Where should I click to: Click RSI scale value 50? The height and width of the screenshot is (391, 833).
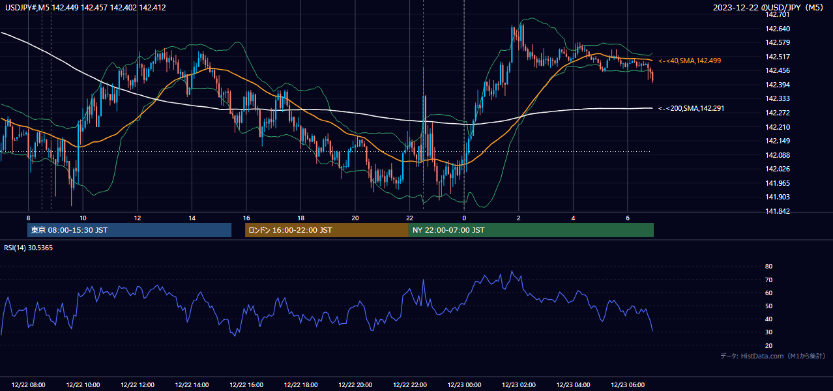tap(768, 306)
